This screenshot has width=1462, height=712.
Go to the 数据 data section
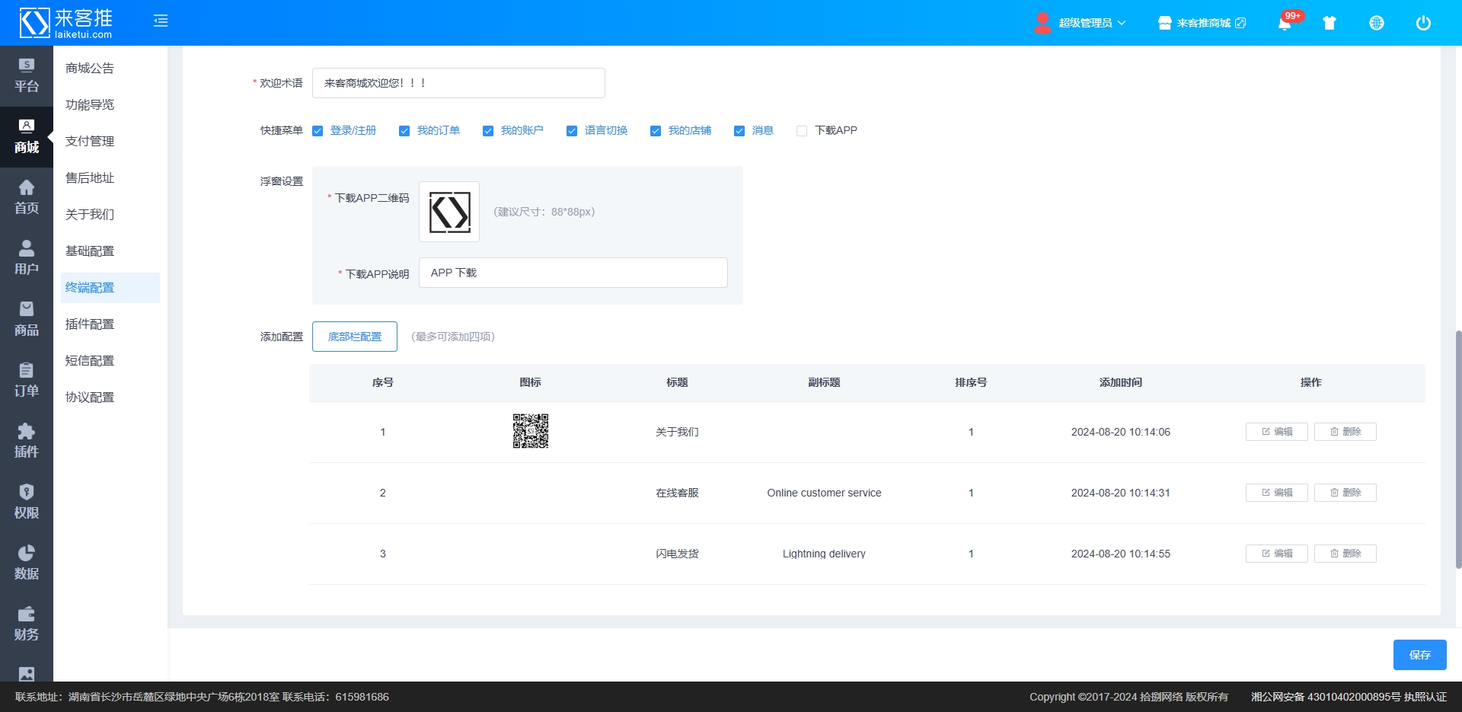[27, 563]
